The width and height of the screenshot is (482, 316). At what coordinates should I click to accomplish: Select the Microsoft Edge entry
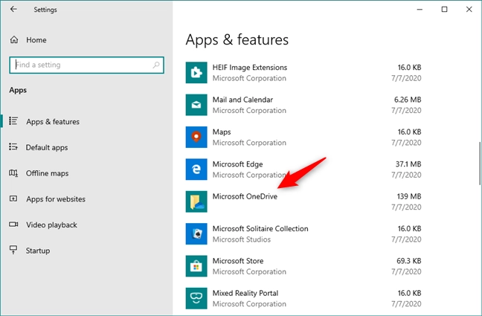(x=303, y=170)
